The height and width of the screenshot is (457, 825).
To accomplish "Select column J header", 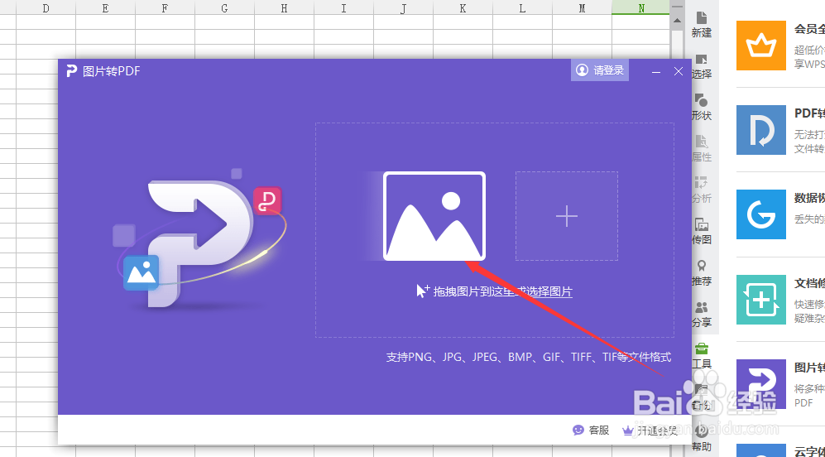I will click(x=403, y=8).
